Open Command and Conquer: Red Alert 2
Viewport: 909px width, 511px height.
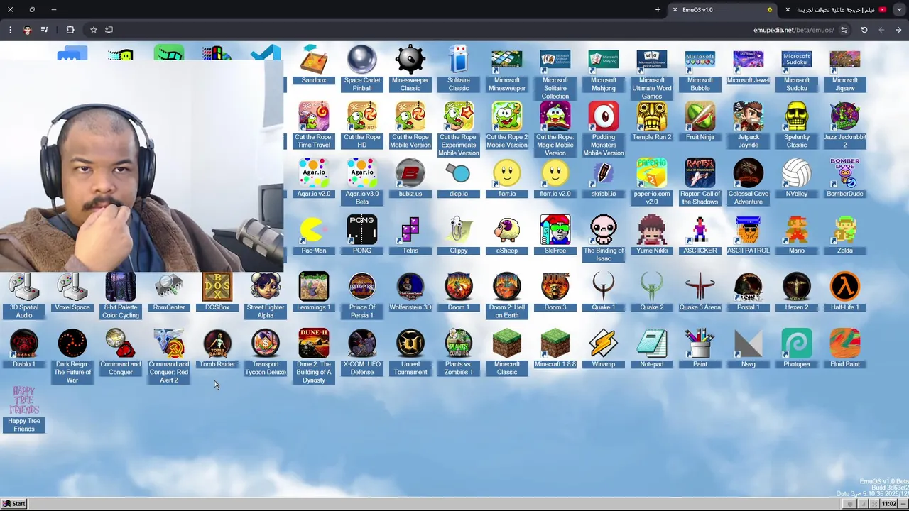169,356
